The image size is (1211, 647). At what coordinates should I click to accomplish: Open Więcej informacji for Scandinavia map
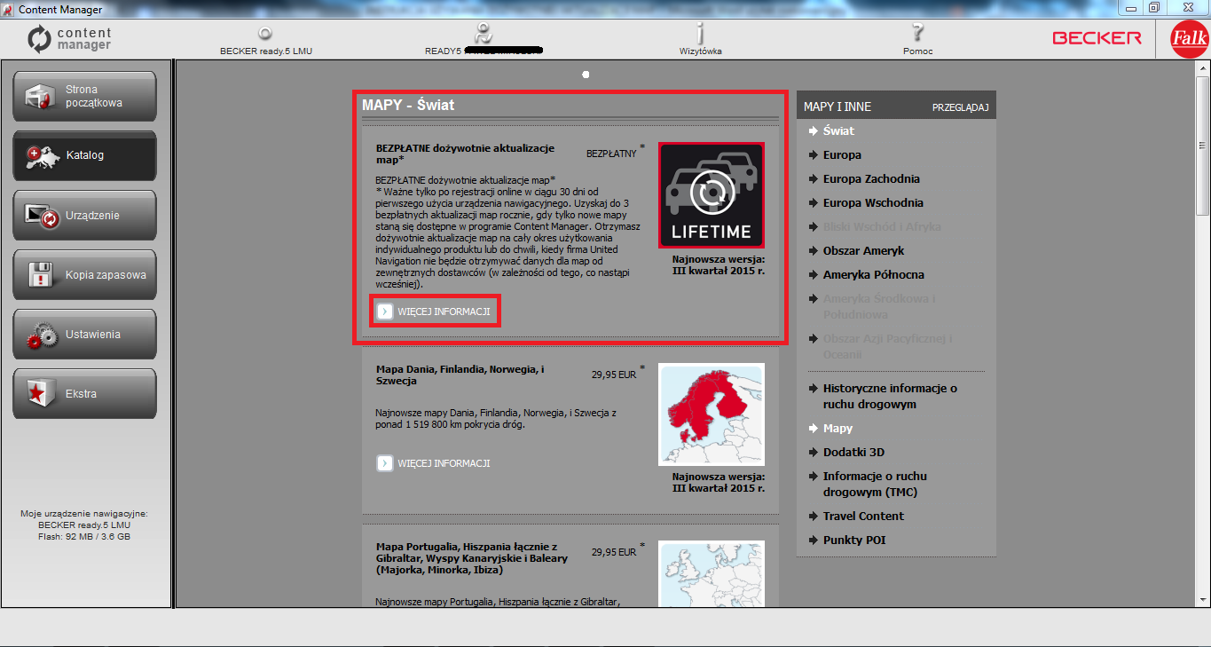click(444, 463)
